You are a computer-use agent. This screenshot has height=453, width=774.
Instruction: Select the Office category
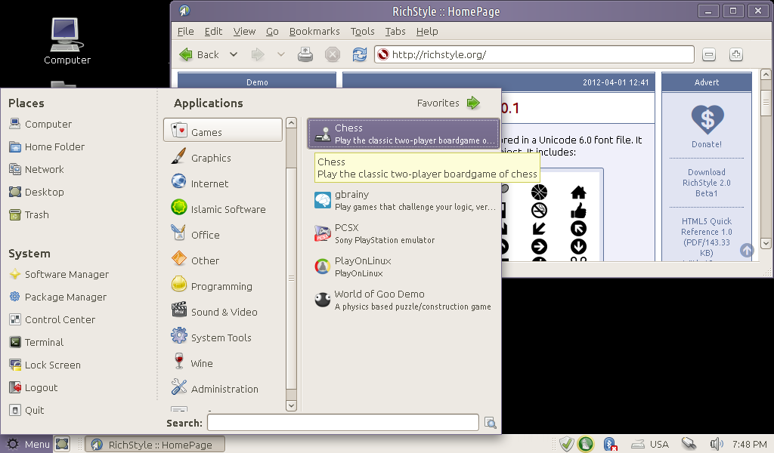223,235
